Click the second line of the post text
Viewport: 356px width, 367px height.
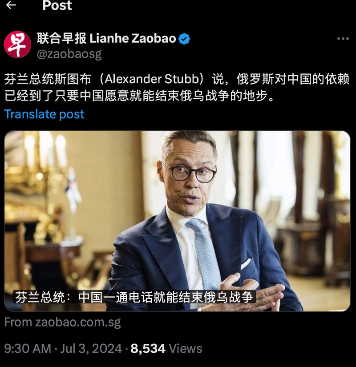point(140,96)
